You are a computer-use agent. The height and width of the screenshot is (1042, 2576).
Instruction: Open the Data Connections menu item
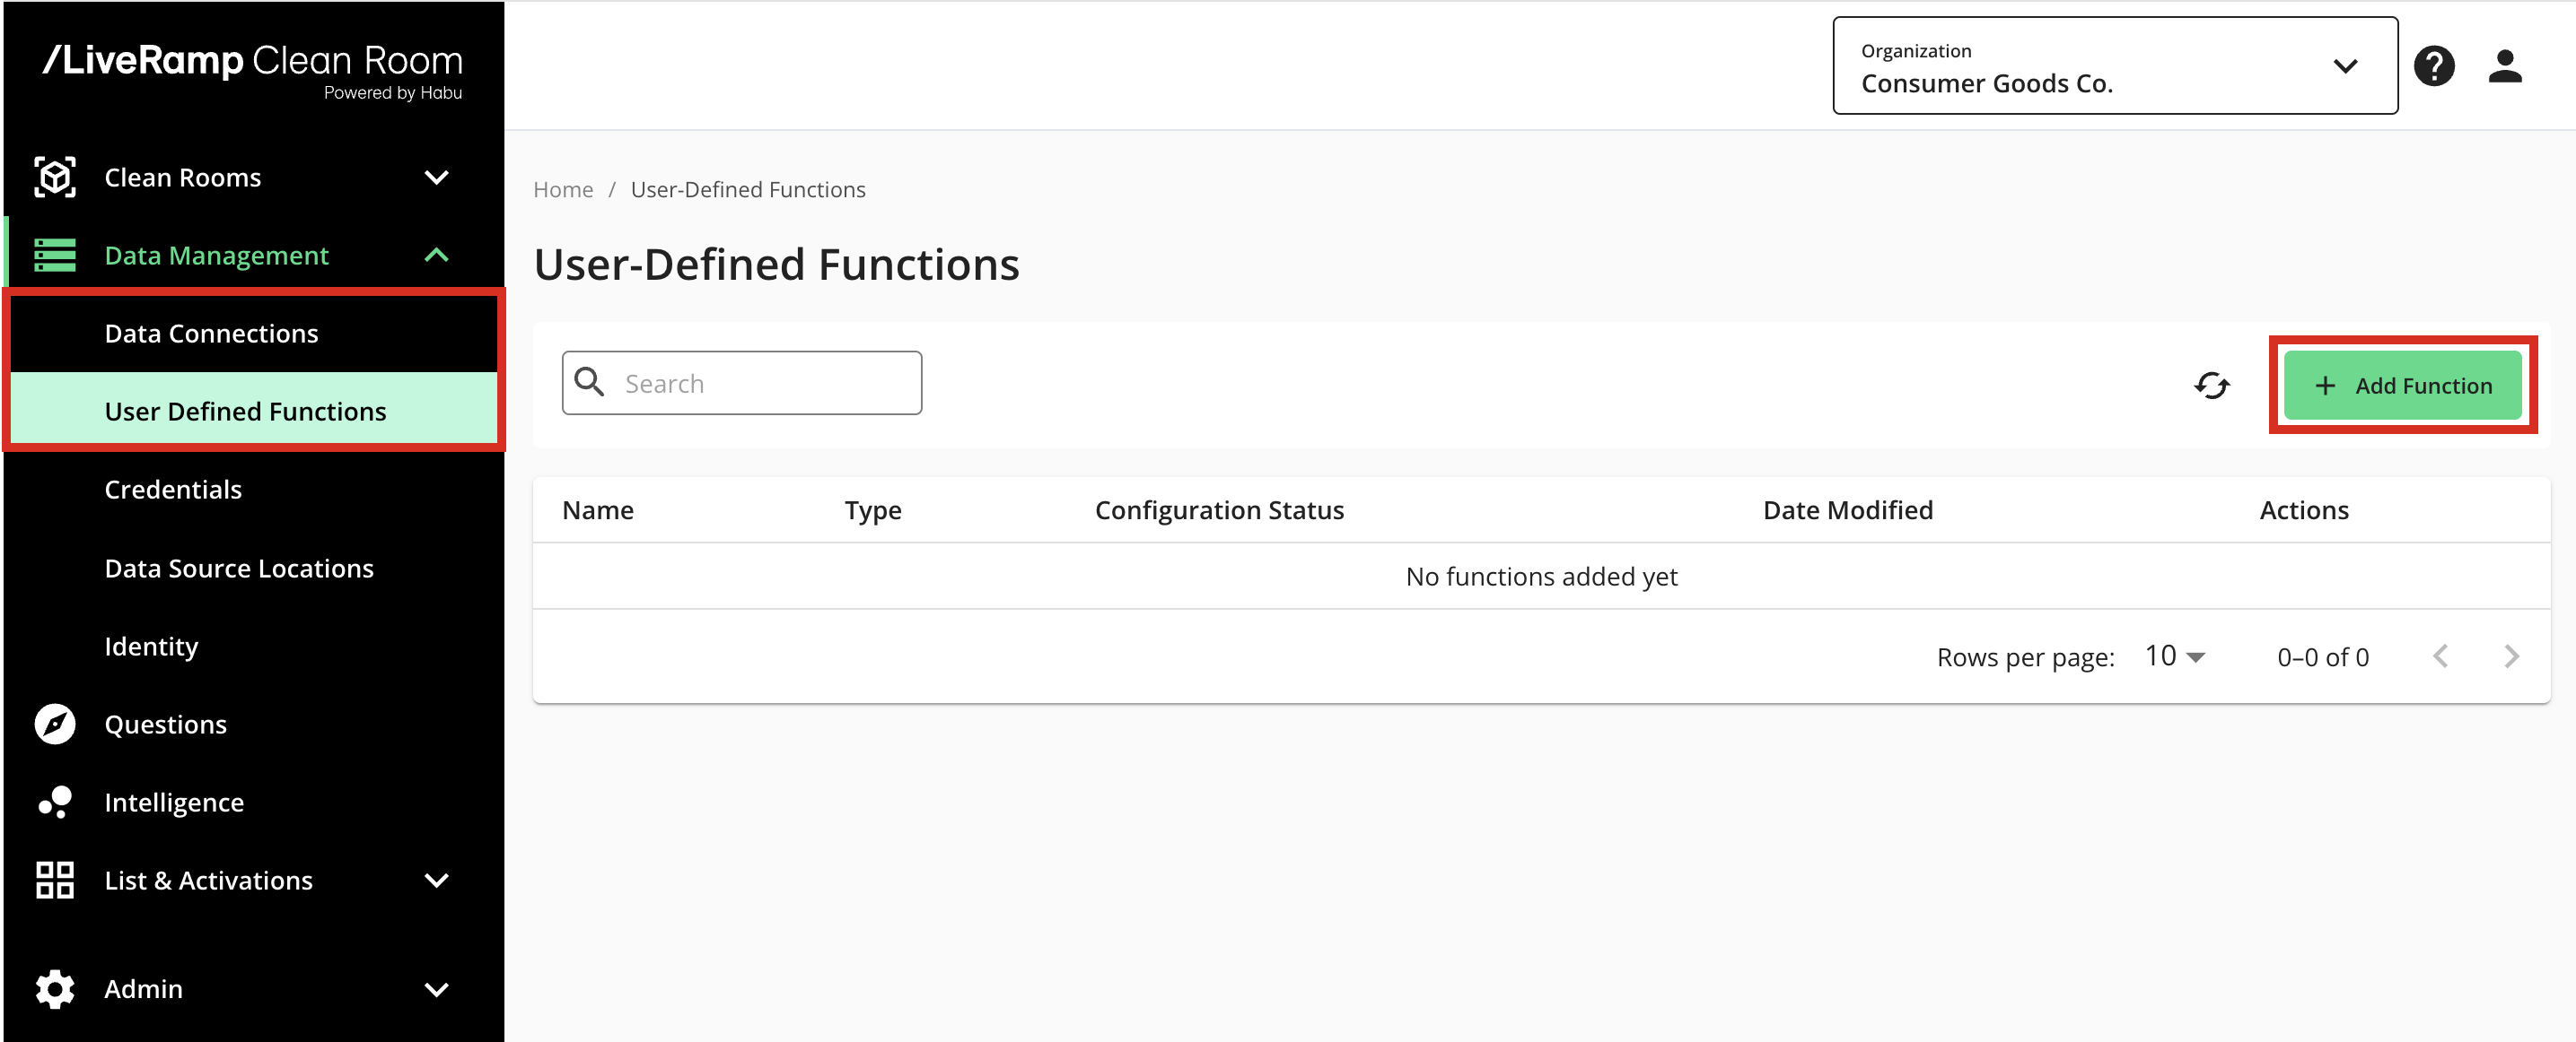point(211,333)
